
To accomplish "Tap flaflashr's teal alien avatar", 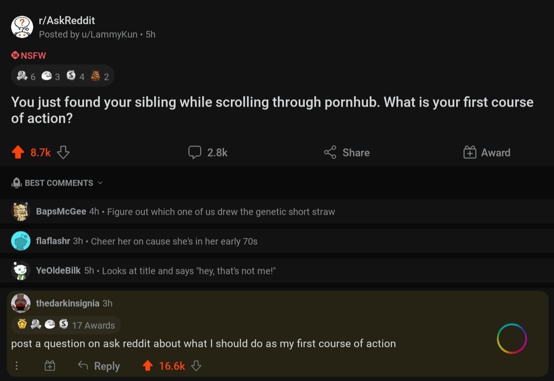I will pos(20,241).
